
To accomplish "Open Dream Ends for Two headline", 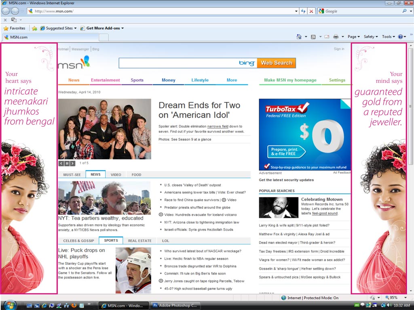I will point(199,110).
